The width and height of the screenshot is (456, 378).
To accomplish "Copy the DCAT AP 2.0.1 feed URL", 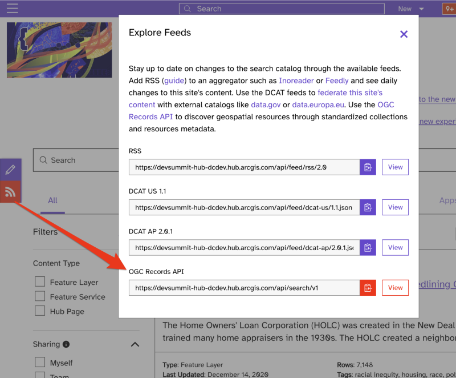I will [368, 248].
